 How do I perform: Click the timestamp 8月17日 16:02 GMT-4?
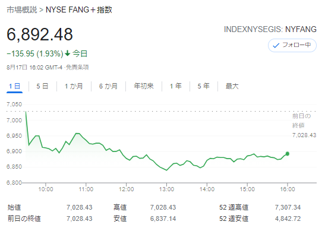tap(34, 67)
